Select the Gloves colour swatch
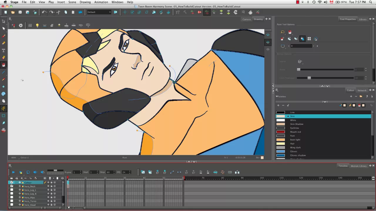This screenshot has width=376, height=211. point(281,152)
